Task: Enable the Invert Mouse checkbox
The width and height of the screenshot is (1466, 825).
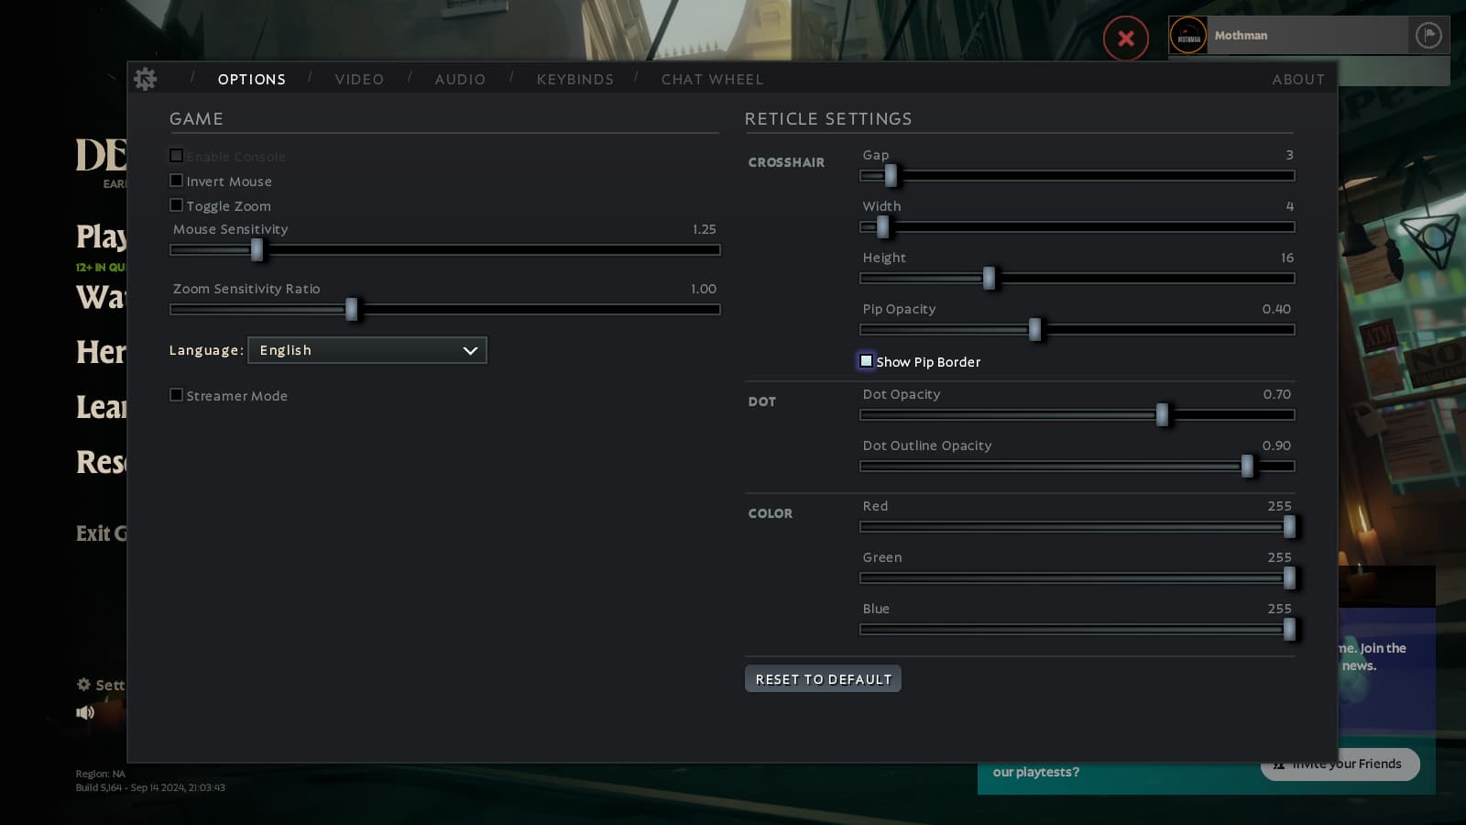Action: (x=177, y=181)
